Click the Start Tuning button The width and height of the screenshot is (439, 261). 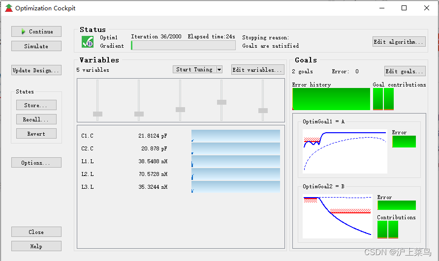(194, 69)
